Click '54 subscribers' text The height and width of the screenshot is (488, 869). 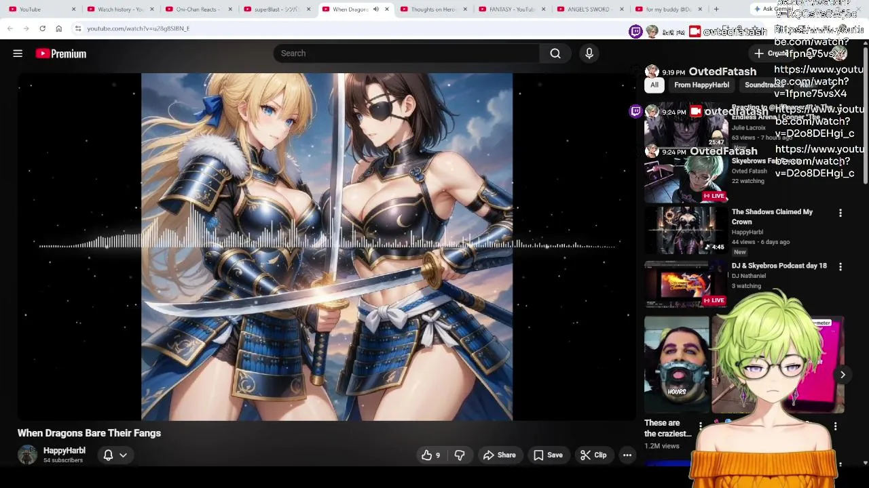tap(63, 460)
